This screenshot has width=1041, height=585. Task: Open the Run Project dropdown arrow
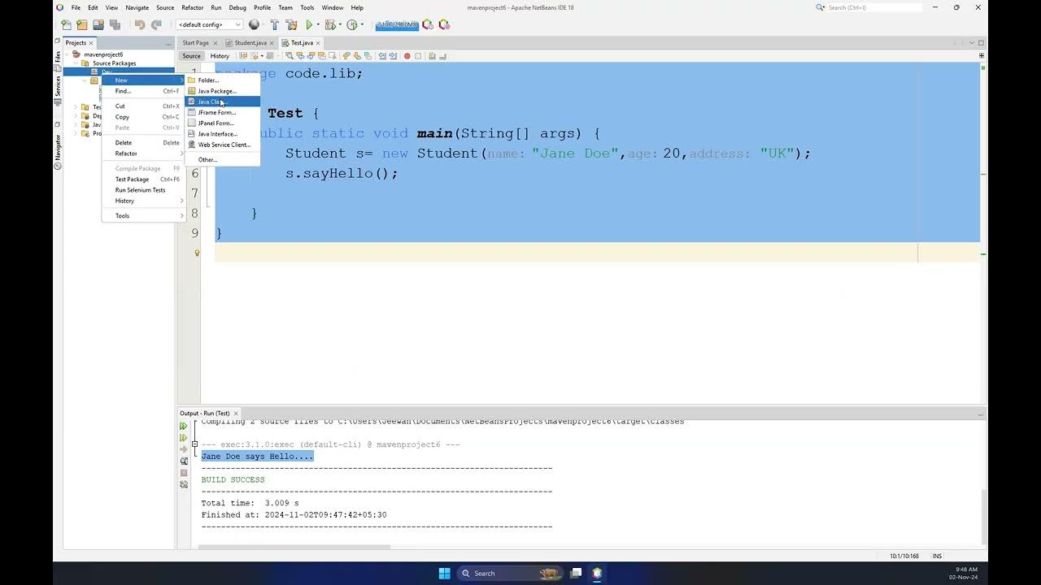coord(318,24)
